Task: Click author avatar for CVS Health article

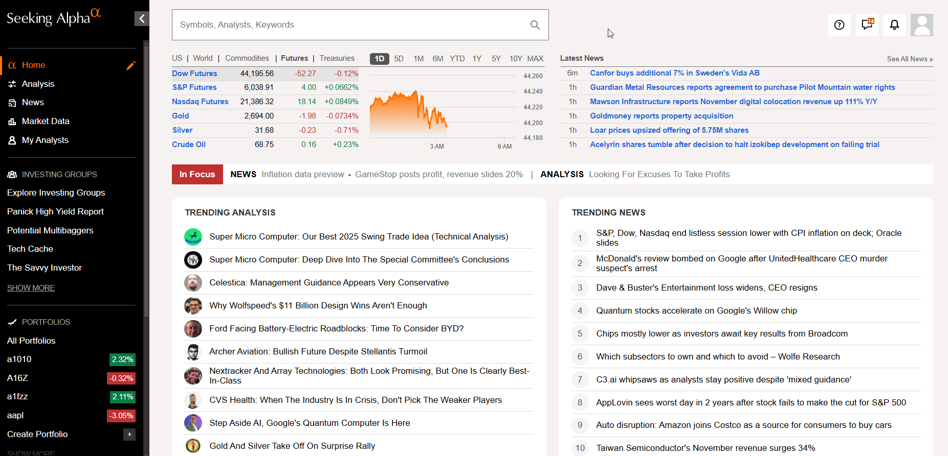Action: (x=193, y=400)
